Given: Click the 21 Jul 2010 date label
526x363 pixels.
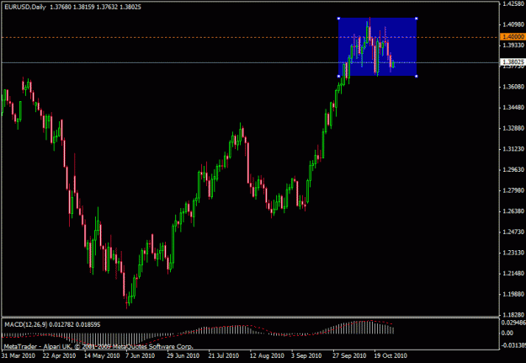Looking at the screenshot, I should coord(223,355).
